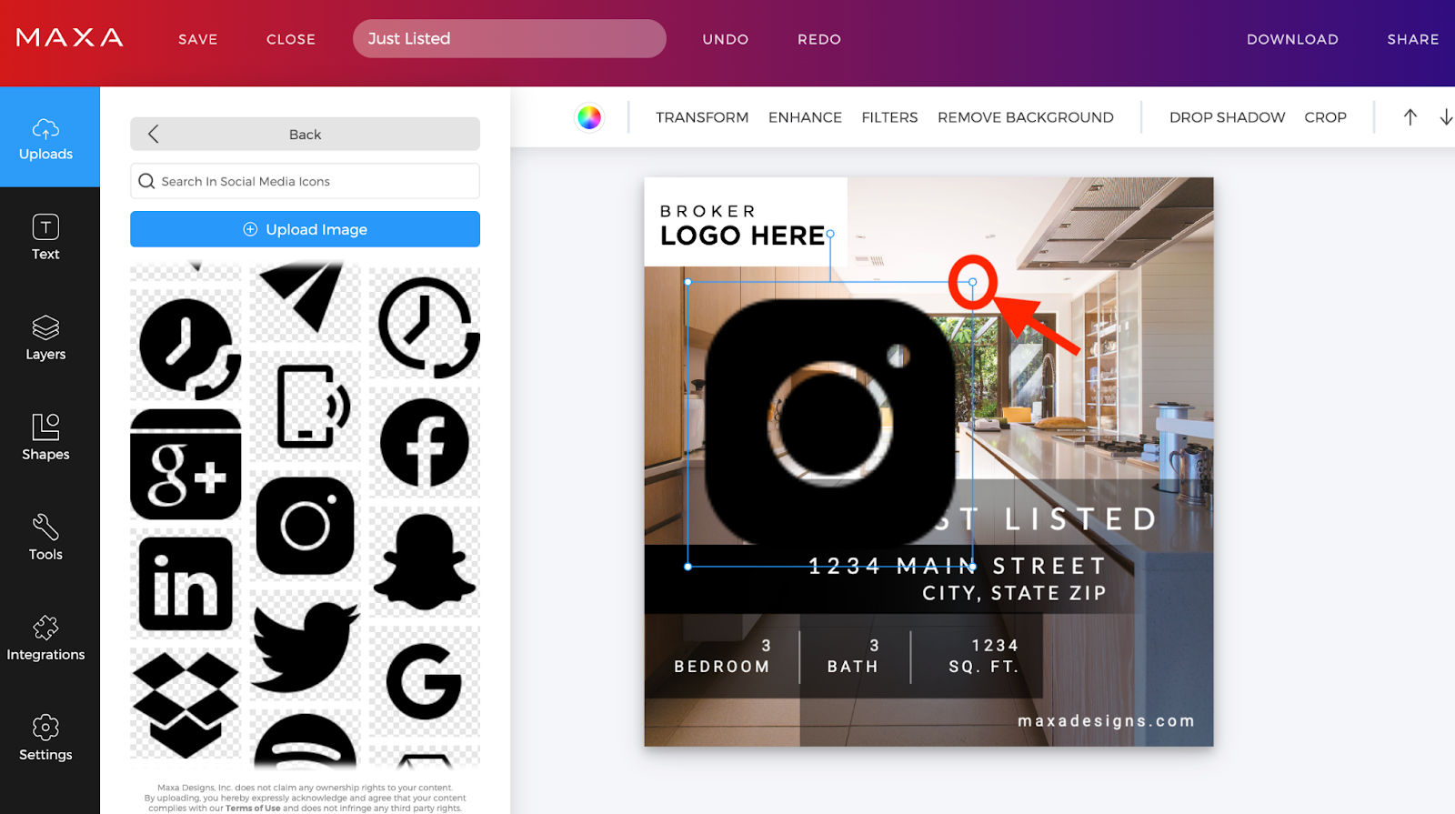Select the Dropbox icon thumbnail

(x=186, y=703)
